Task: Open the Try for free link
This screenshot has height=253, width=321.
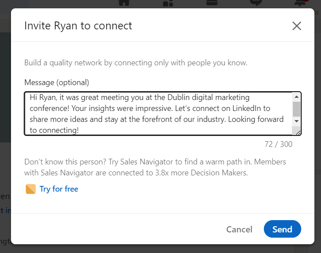Action: (x=59, y=189)
